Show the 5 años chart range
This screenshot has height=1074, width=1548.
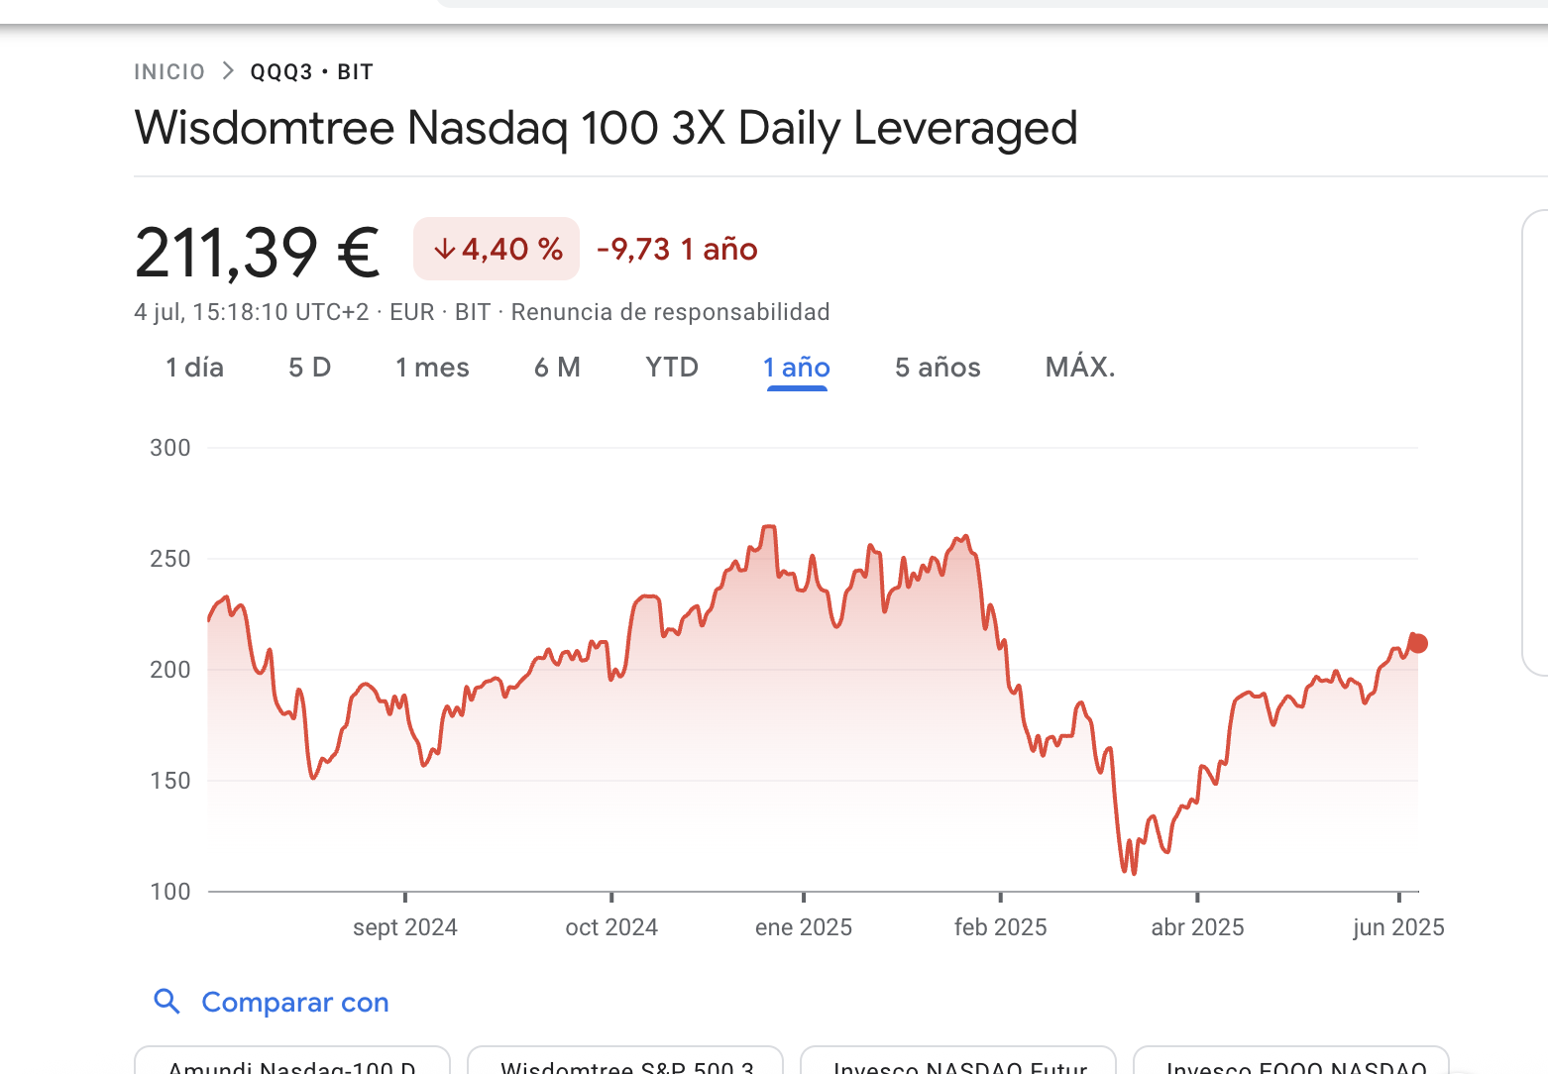pos(938,368)
